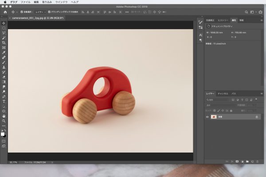Open the search magnifier icon at top right

(246, 12)
